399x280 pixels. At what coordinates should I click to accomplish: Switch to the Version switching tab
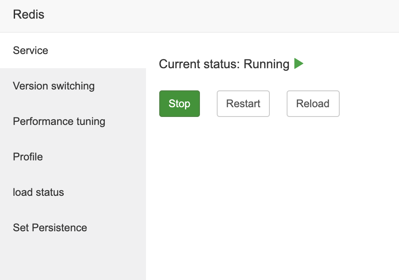(x=54, y=86)
